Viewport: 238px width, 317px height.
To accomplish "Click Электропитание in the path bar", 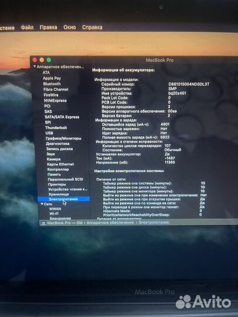I will coord(153,222).
